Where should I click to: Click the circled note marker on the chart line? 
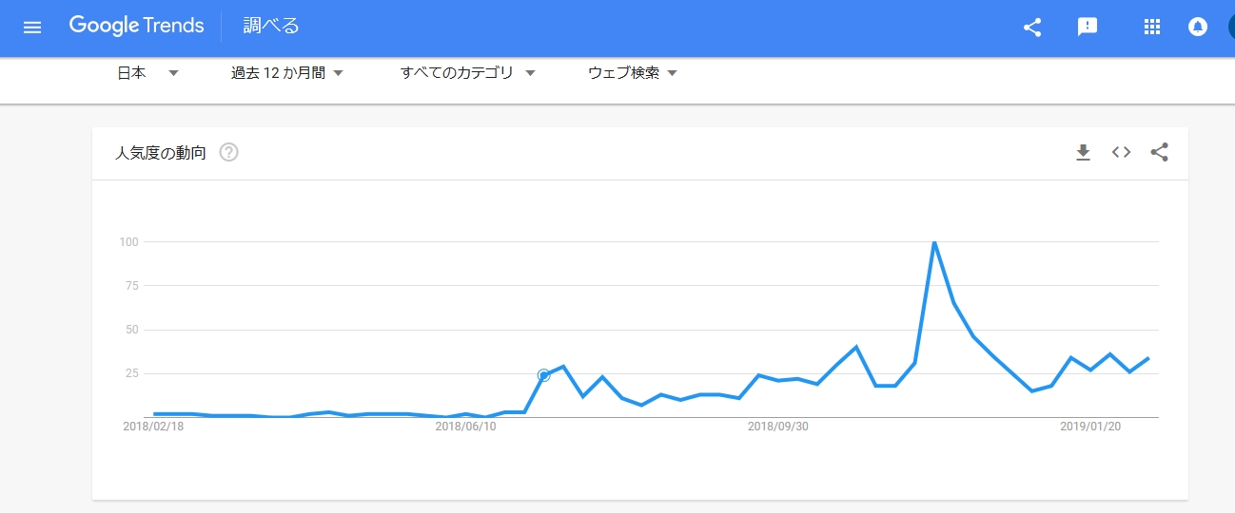[x=544, y=375]
